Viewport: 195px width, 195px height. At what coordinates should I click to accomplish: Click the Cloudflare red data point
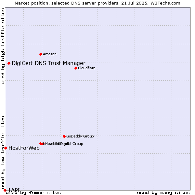click(76, 68)
